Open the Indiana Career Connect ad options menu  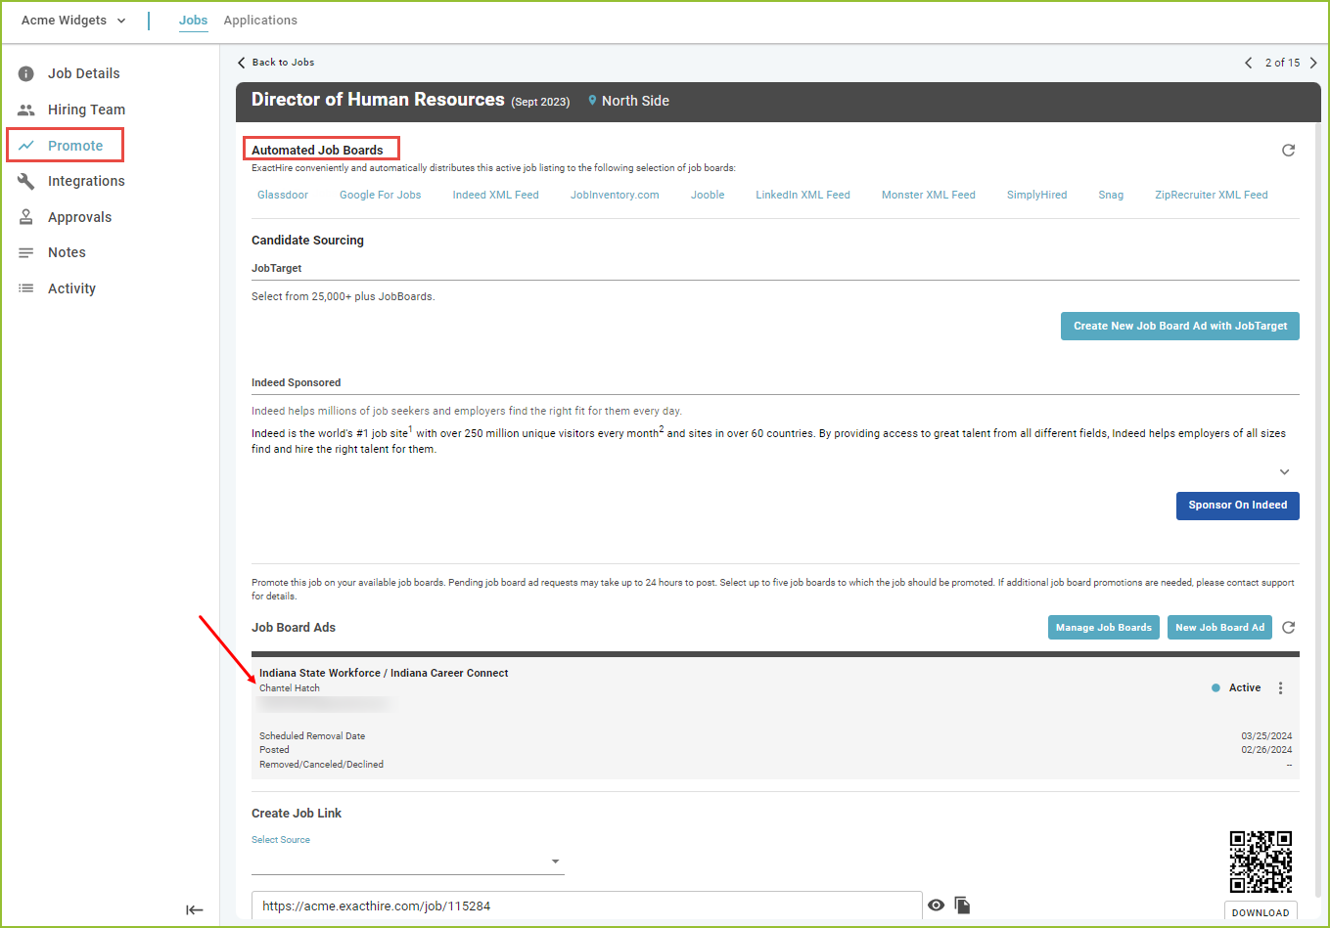click(x=1280, y=688)
